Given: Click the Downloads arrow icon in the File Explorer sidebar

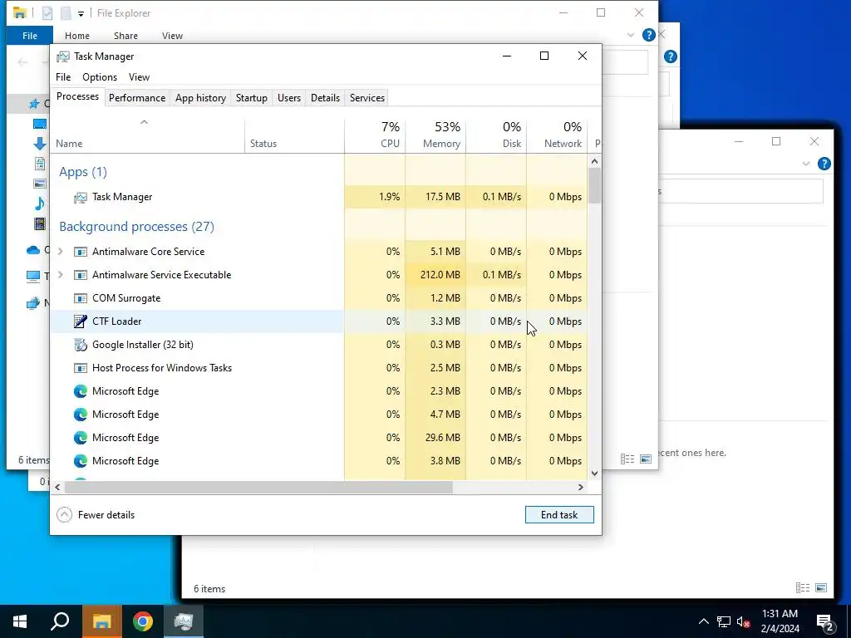Looking at the screenshot, I should coord(40,143).
